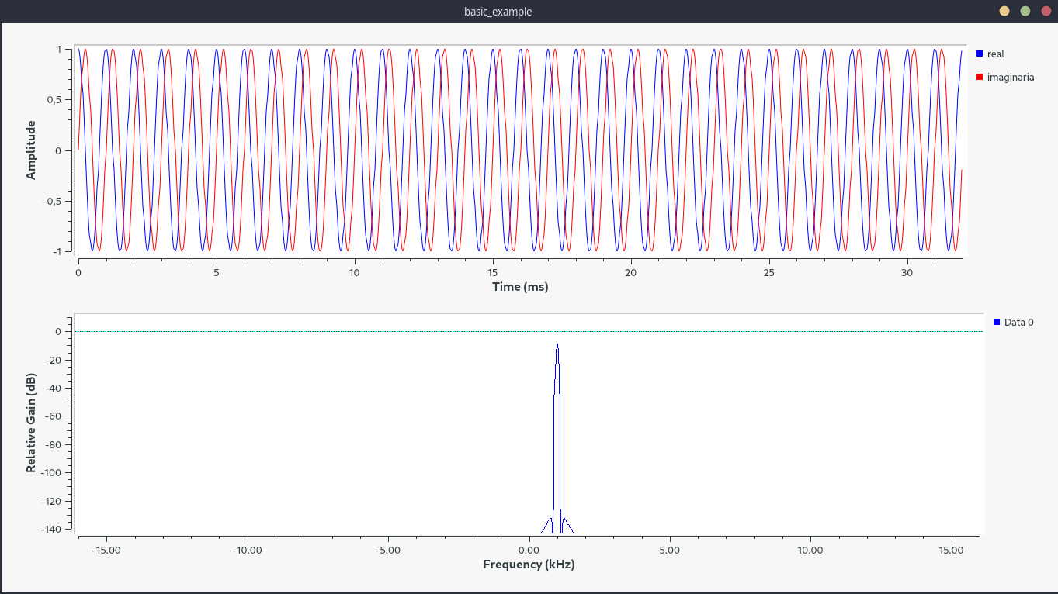This screenshot has width=1058, height=594.
Task: Click the '20' tick label on the time axis
Action: [x=631, y=274]
